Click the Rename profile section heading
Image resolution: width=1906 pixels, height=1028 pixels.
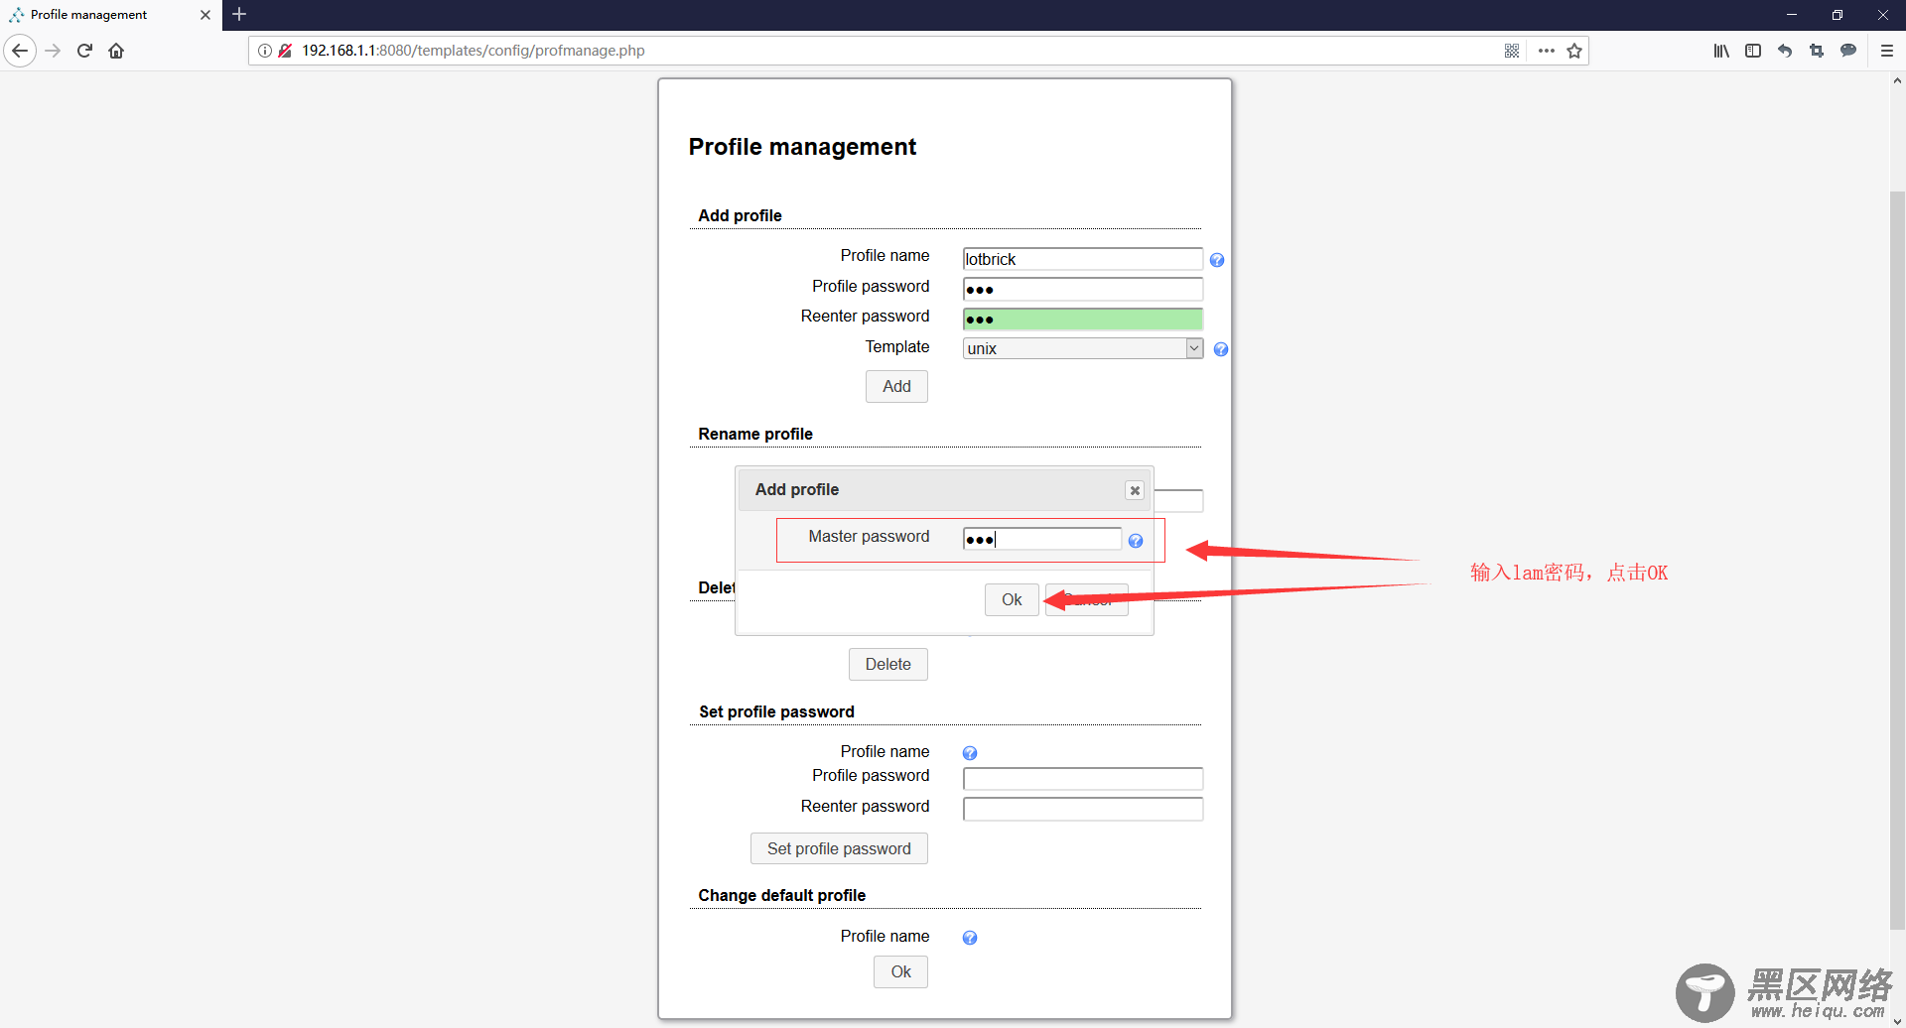pos(755,434)
